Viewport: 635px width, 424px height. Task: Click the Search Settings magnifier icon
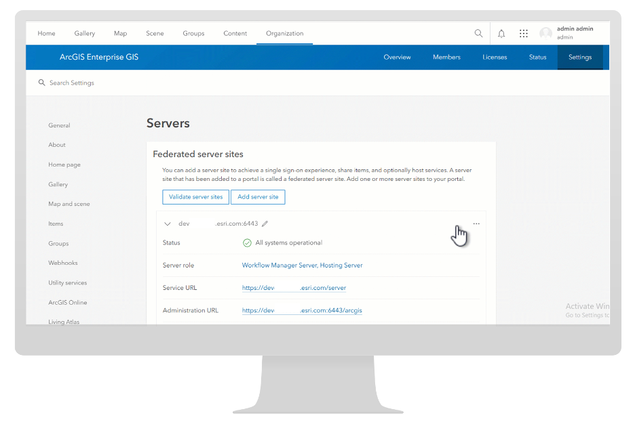coord(42,82)
